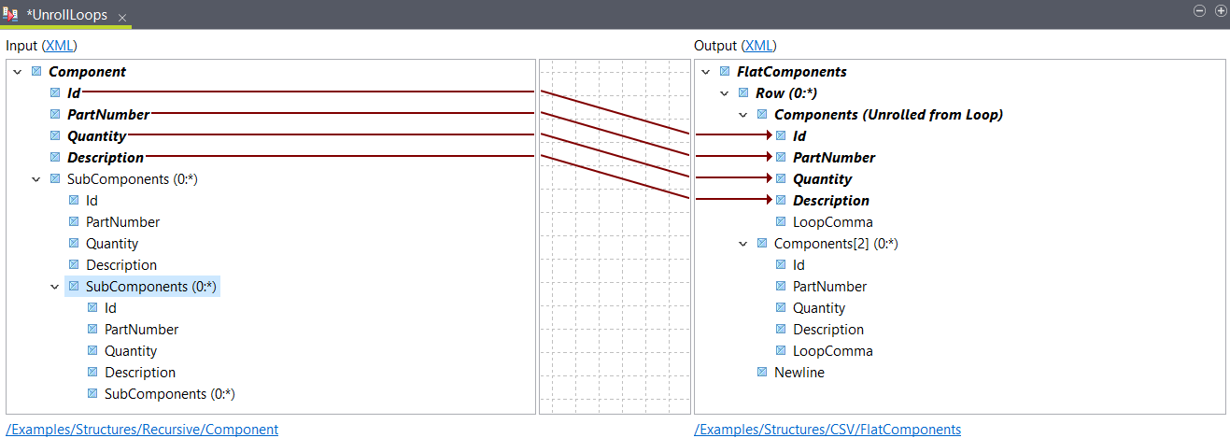The width and height of the screenshot is (1230, 438).
Task: Switch to the UnrollLoops tab
Action: click(x=66, y=15)
